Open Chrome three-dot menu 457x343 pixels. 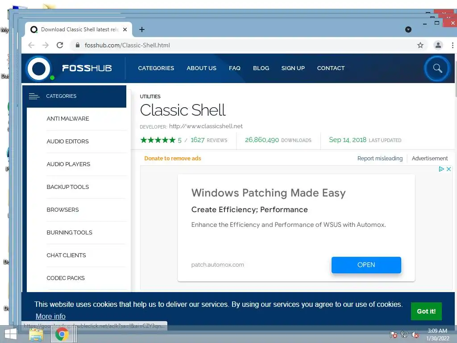(x=453, y=45)
